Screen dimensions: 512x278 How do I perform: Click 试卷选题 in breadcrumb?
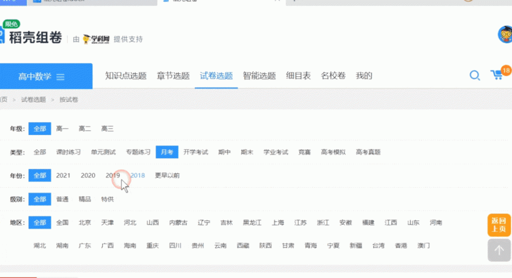pos(33,100)
